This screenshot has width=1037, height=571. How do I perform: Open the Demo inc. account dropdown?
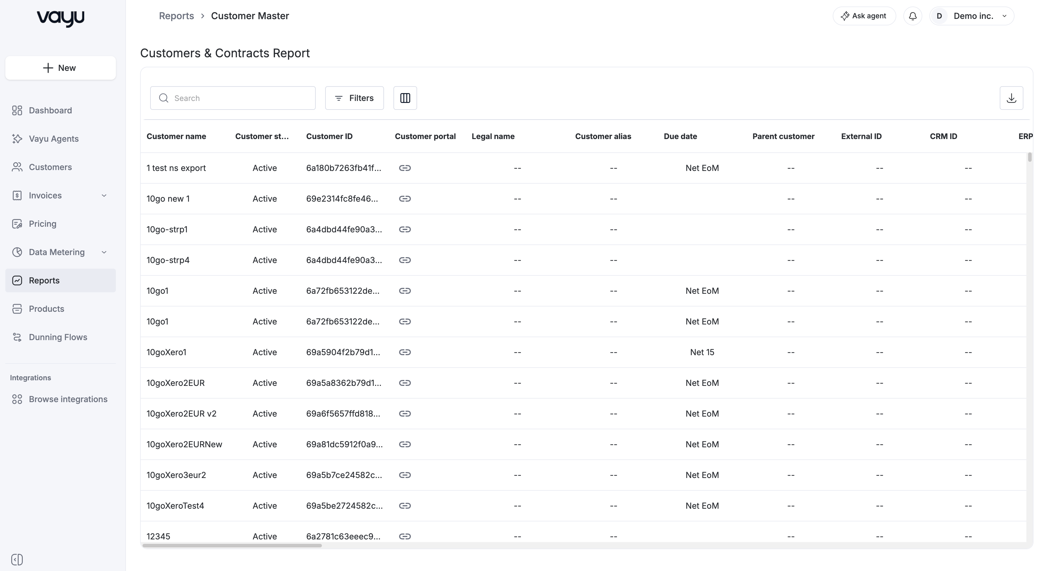point(971,16)
